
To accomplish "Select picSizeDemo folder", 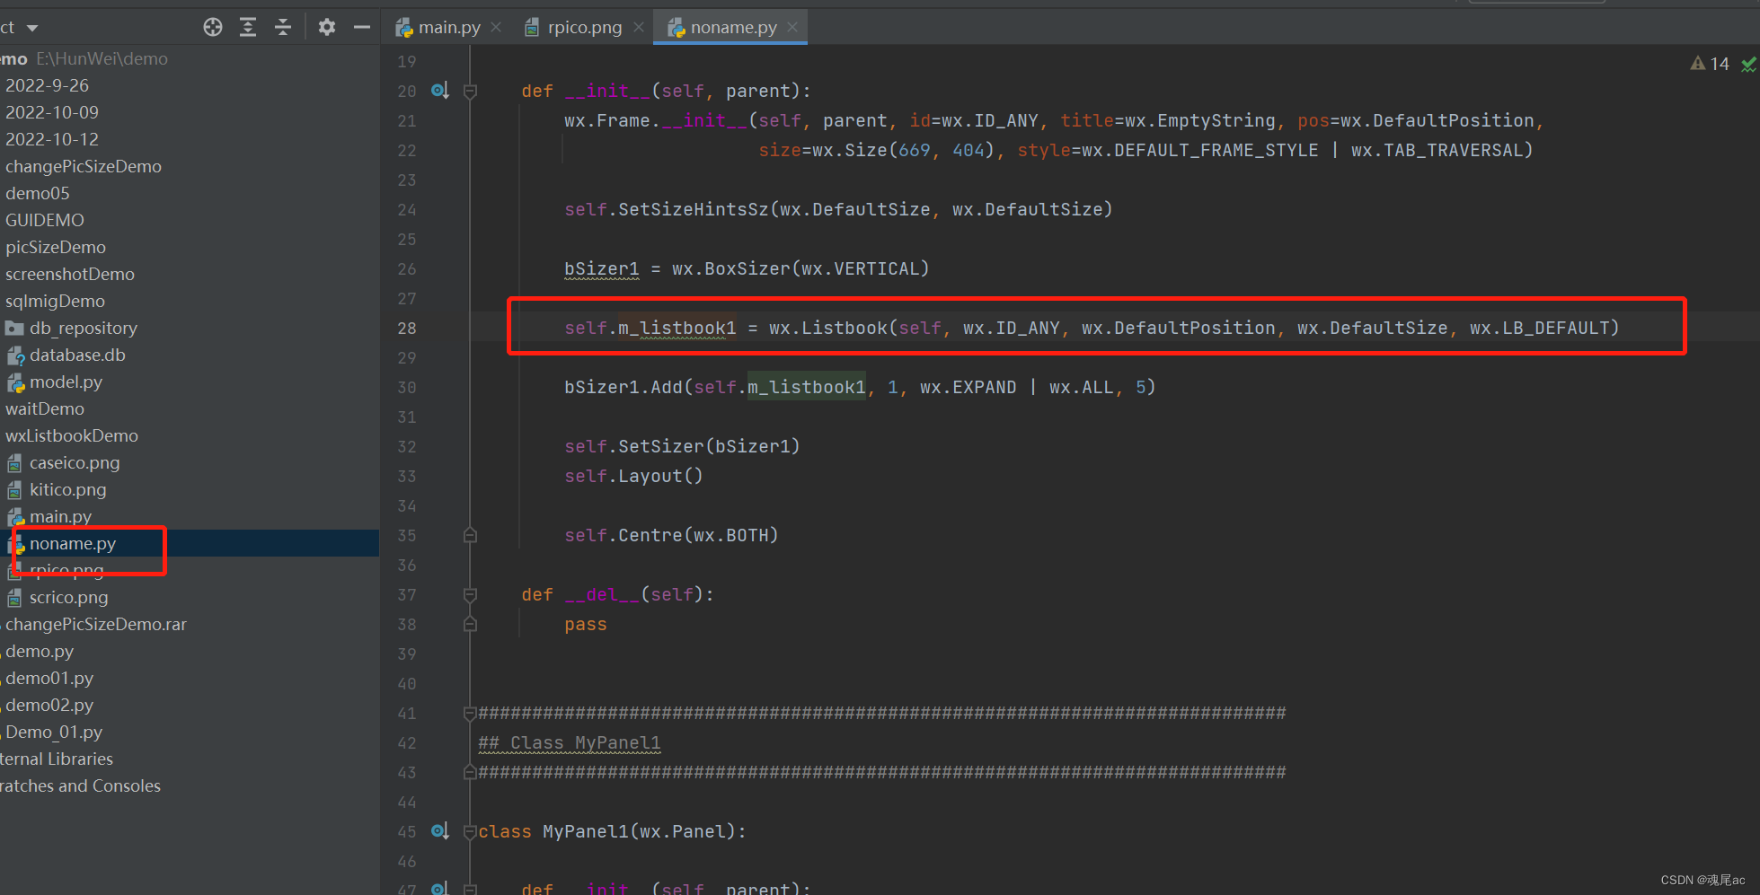I will [x=56, y=247].
